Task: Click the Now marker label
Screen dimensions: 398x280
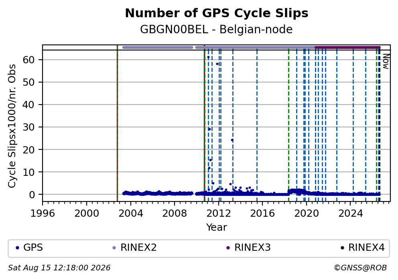Action: [x=386, y=61]
